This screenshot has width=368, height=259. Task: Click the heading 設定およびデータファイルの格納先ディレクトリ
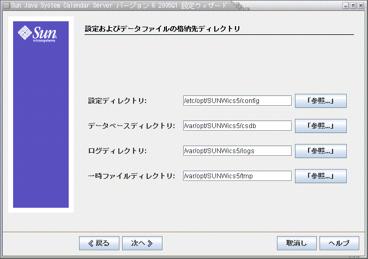click(x=162, y=29)
